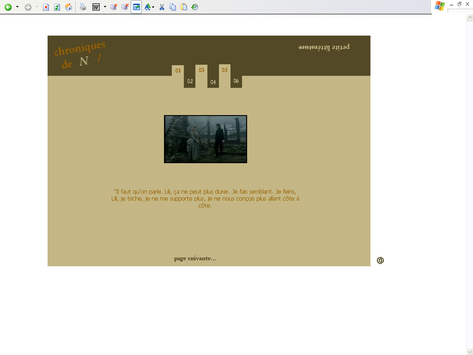This screenshot has width=473, height=355.
Task: Click the Edit with Word icon
Action: 96,7
